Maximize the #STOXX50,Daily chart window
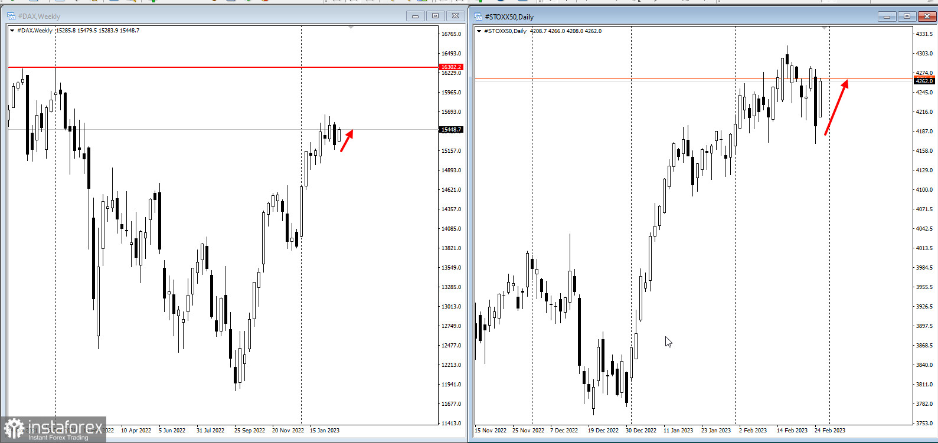938x443 pixels. [x=907, y=17]
